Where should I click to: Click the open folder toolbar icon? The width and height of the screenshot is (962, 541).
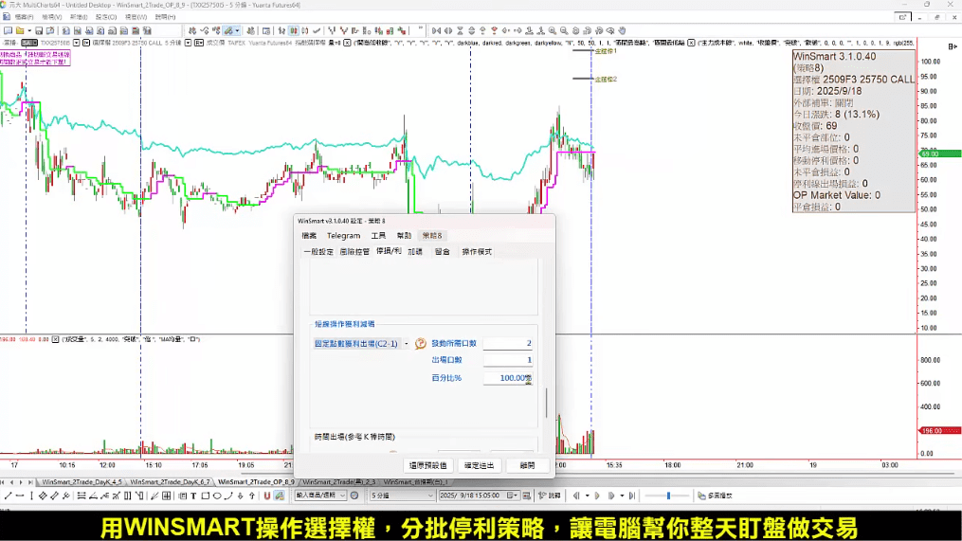[x=22, y=30]
